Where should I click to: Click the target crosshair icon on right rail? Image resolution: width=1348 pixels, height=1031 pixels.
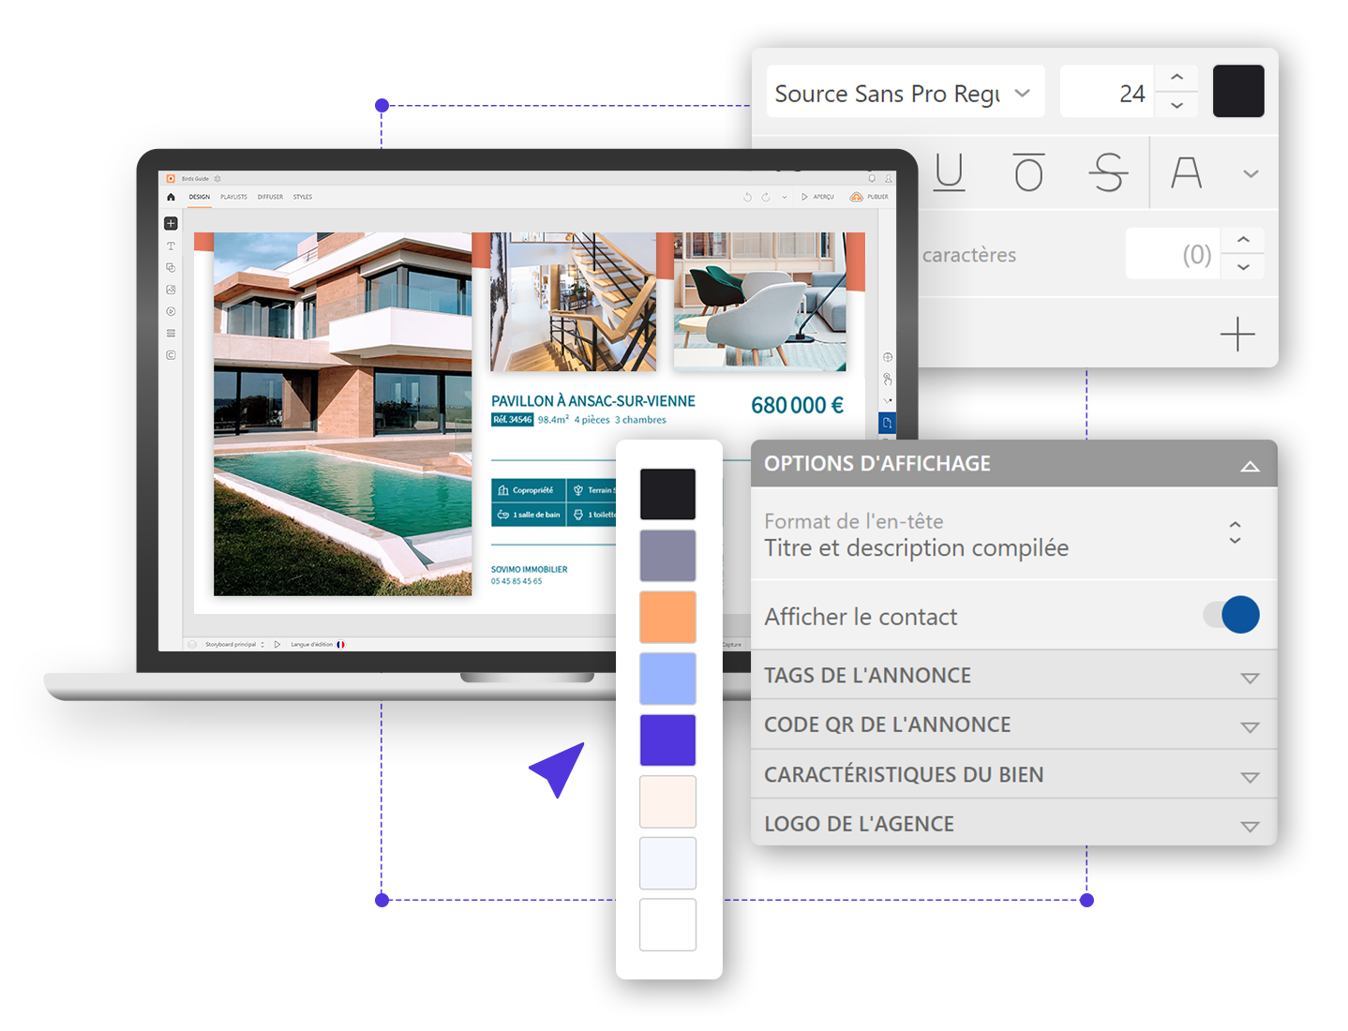[x=887, y=357]
